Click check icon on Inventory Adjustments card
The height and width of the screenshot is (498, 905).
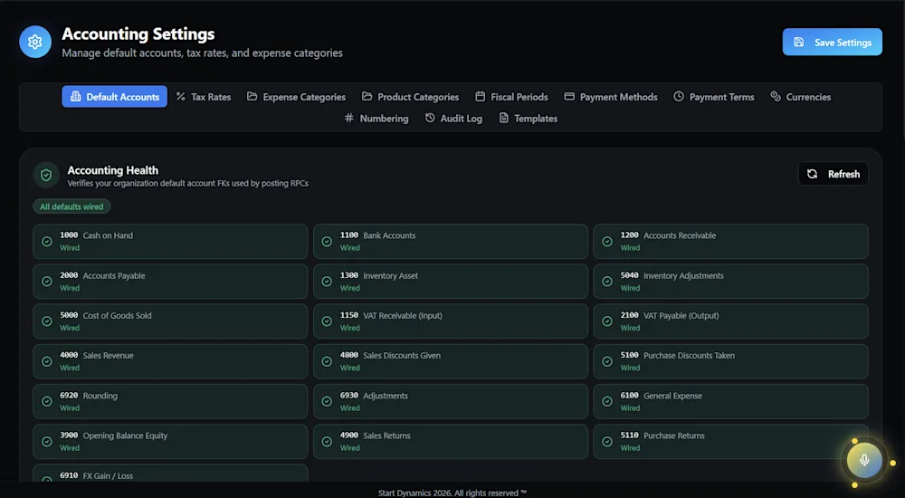point(607,282)
